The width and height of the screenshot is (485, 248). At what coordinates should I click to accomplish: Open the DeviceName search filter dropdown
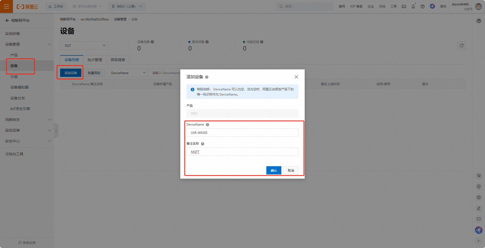(127, 73)
